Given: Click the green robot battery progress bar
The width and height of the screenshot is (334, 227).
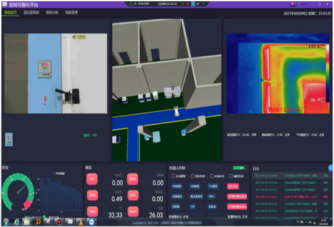Looking at the screenshot, I should click(240, 168).
